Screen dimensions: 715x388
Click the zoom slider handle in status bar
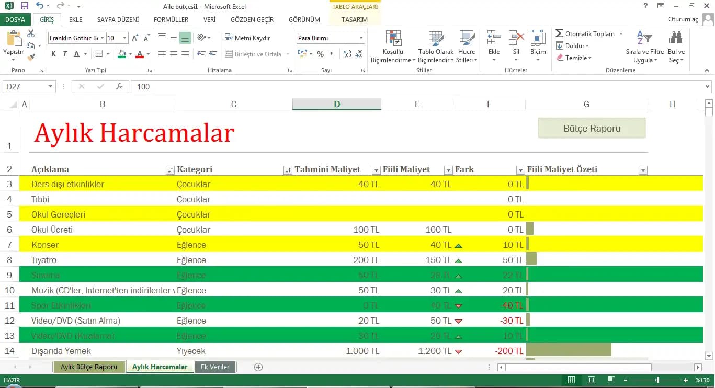coord(657,380)
